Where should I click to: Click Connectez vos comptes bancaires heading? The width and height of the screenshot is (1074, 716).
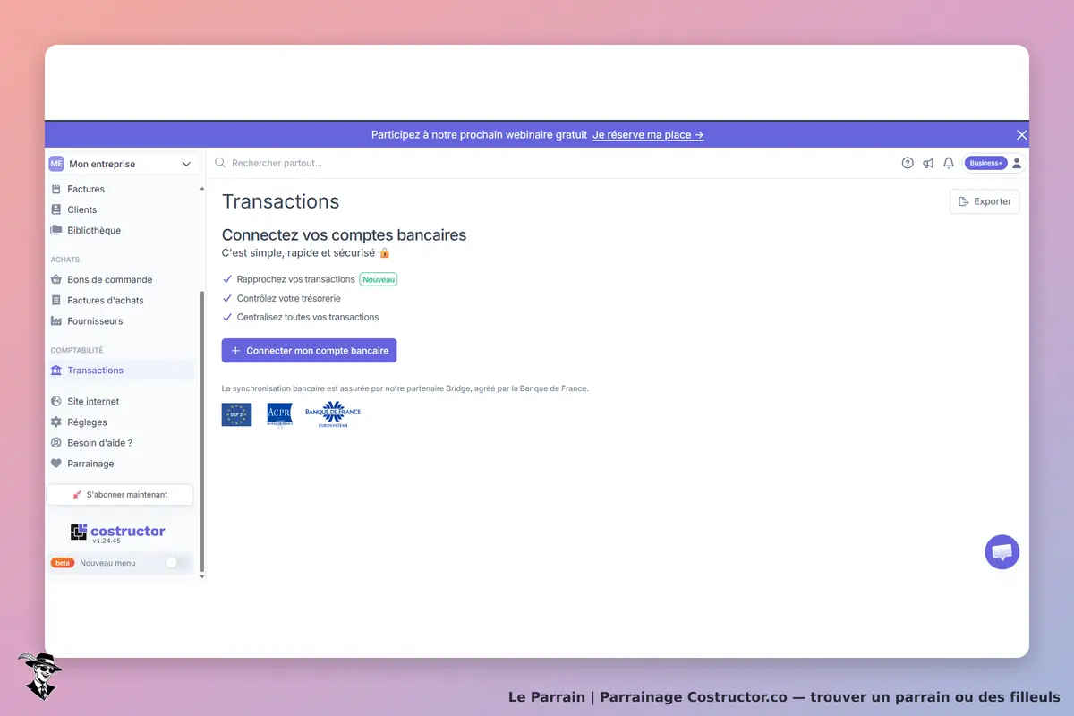(x=345, y=235)
